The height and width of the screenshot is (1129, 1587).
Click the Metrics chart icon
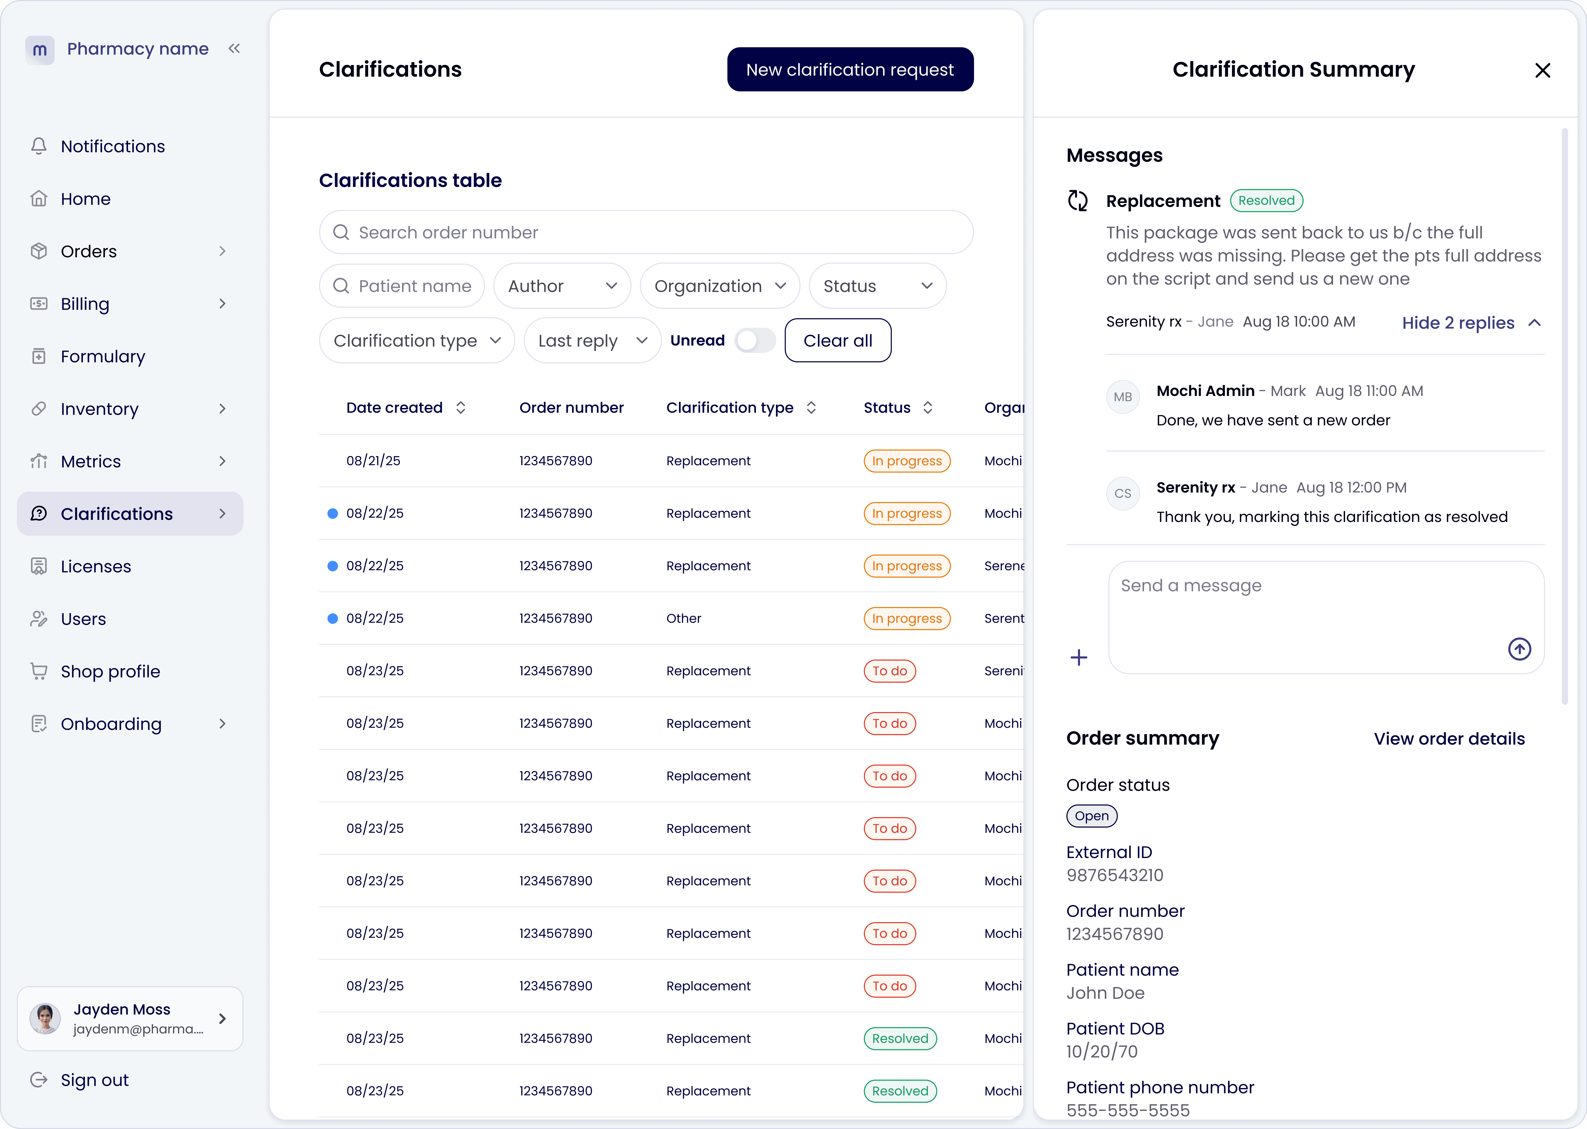point(39,461)
